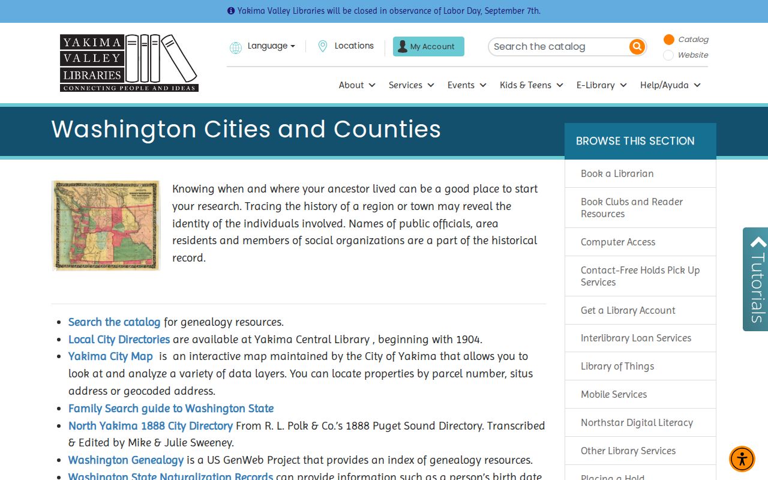The height and width of the screenshot is (480, 768).
Task: Select the Catalog search radio button
Action: pyautogui.click(x=668, y=40)
